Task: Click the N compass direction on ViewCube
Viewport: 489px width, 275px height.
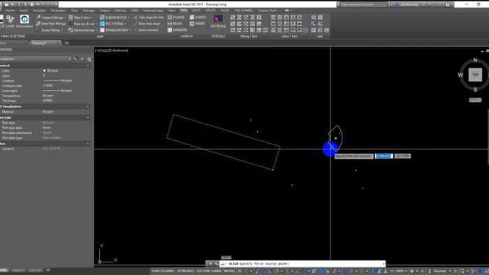Action: [x=475, y=60]
